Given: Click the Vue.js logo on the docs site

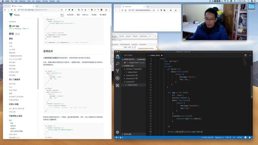Looking at the screenshot, I should tap(15, 15).
